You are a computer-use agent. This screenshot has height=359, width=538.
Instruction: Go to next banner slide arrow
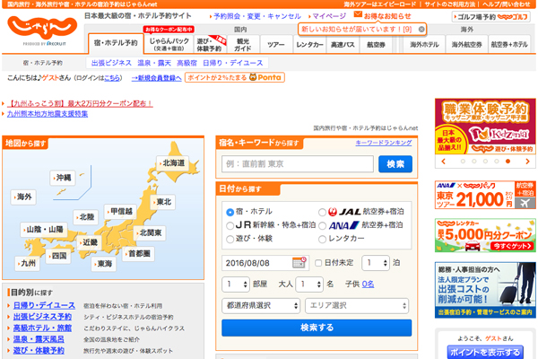(527, 162)
